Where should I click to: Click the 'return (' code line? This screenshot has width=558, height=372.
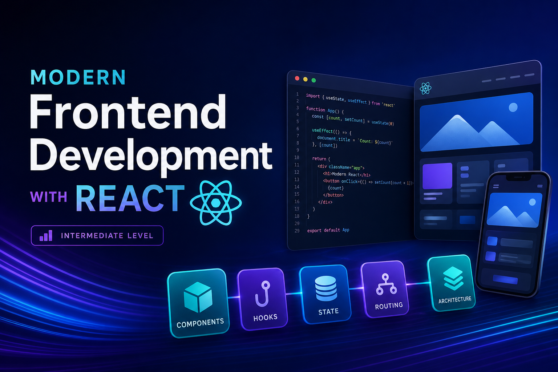321,159
